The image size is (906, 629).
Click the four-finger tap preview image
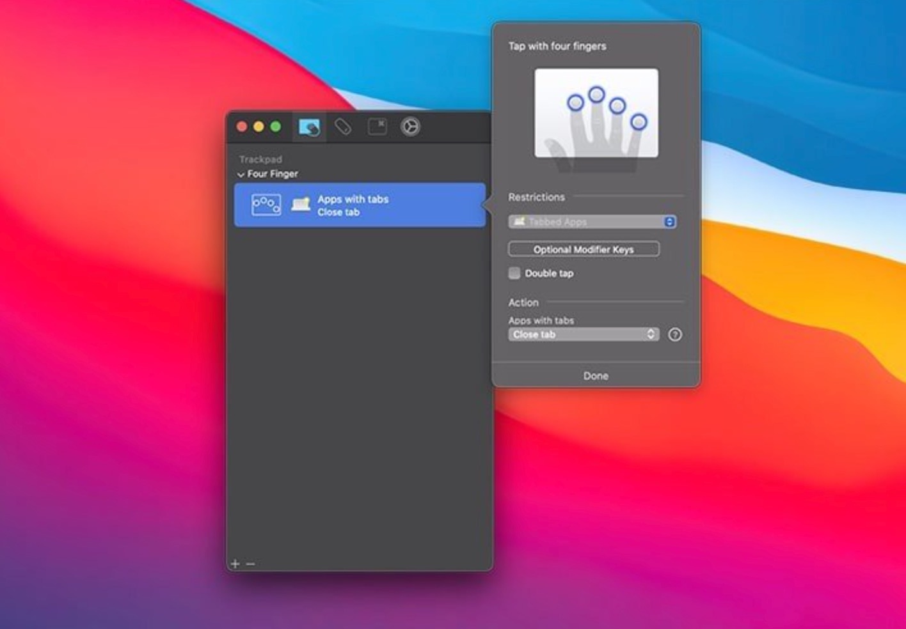pyautogui.click(x=596, y=113)
